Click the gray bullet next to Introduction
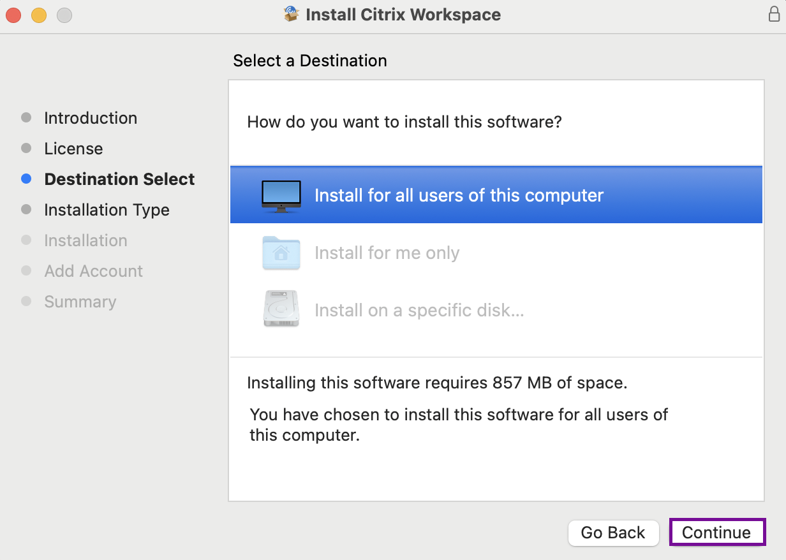This screenshot has height=560, width=786. point(26,117)
